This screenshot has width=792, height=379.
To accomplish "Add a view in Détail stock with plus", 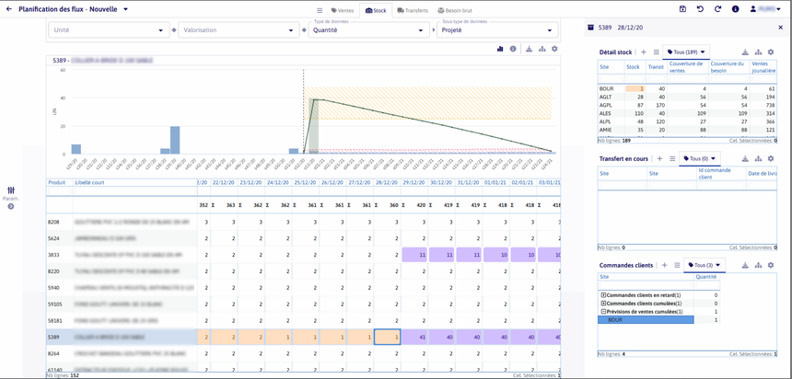I will coord(644,52).
